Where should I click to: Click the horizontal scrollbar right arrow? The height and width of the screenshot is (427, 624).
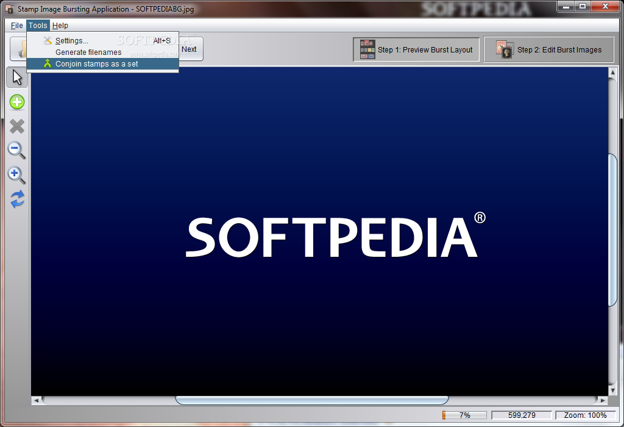(603, 400)
